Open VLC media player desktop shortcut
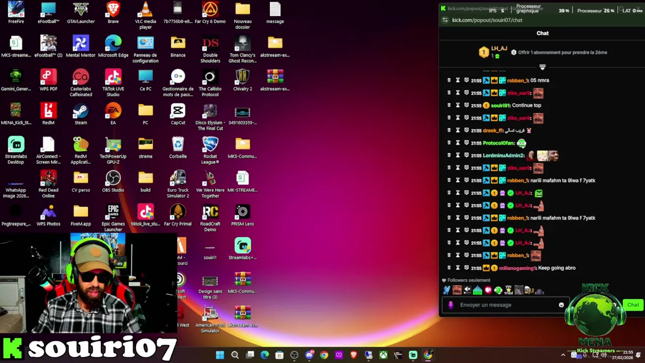This screenshot has width=645, height=363. (x=145, y=15)
